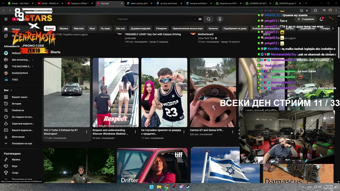Play the 992.2 Turbo S Exhaust short
The image size is (340, 191).
(x=67, y=92)
